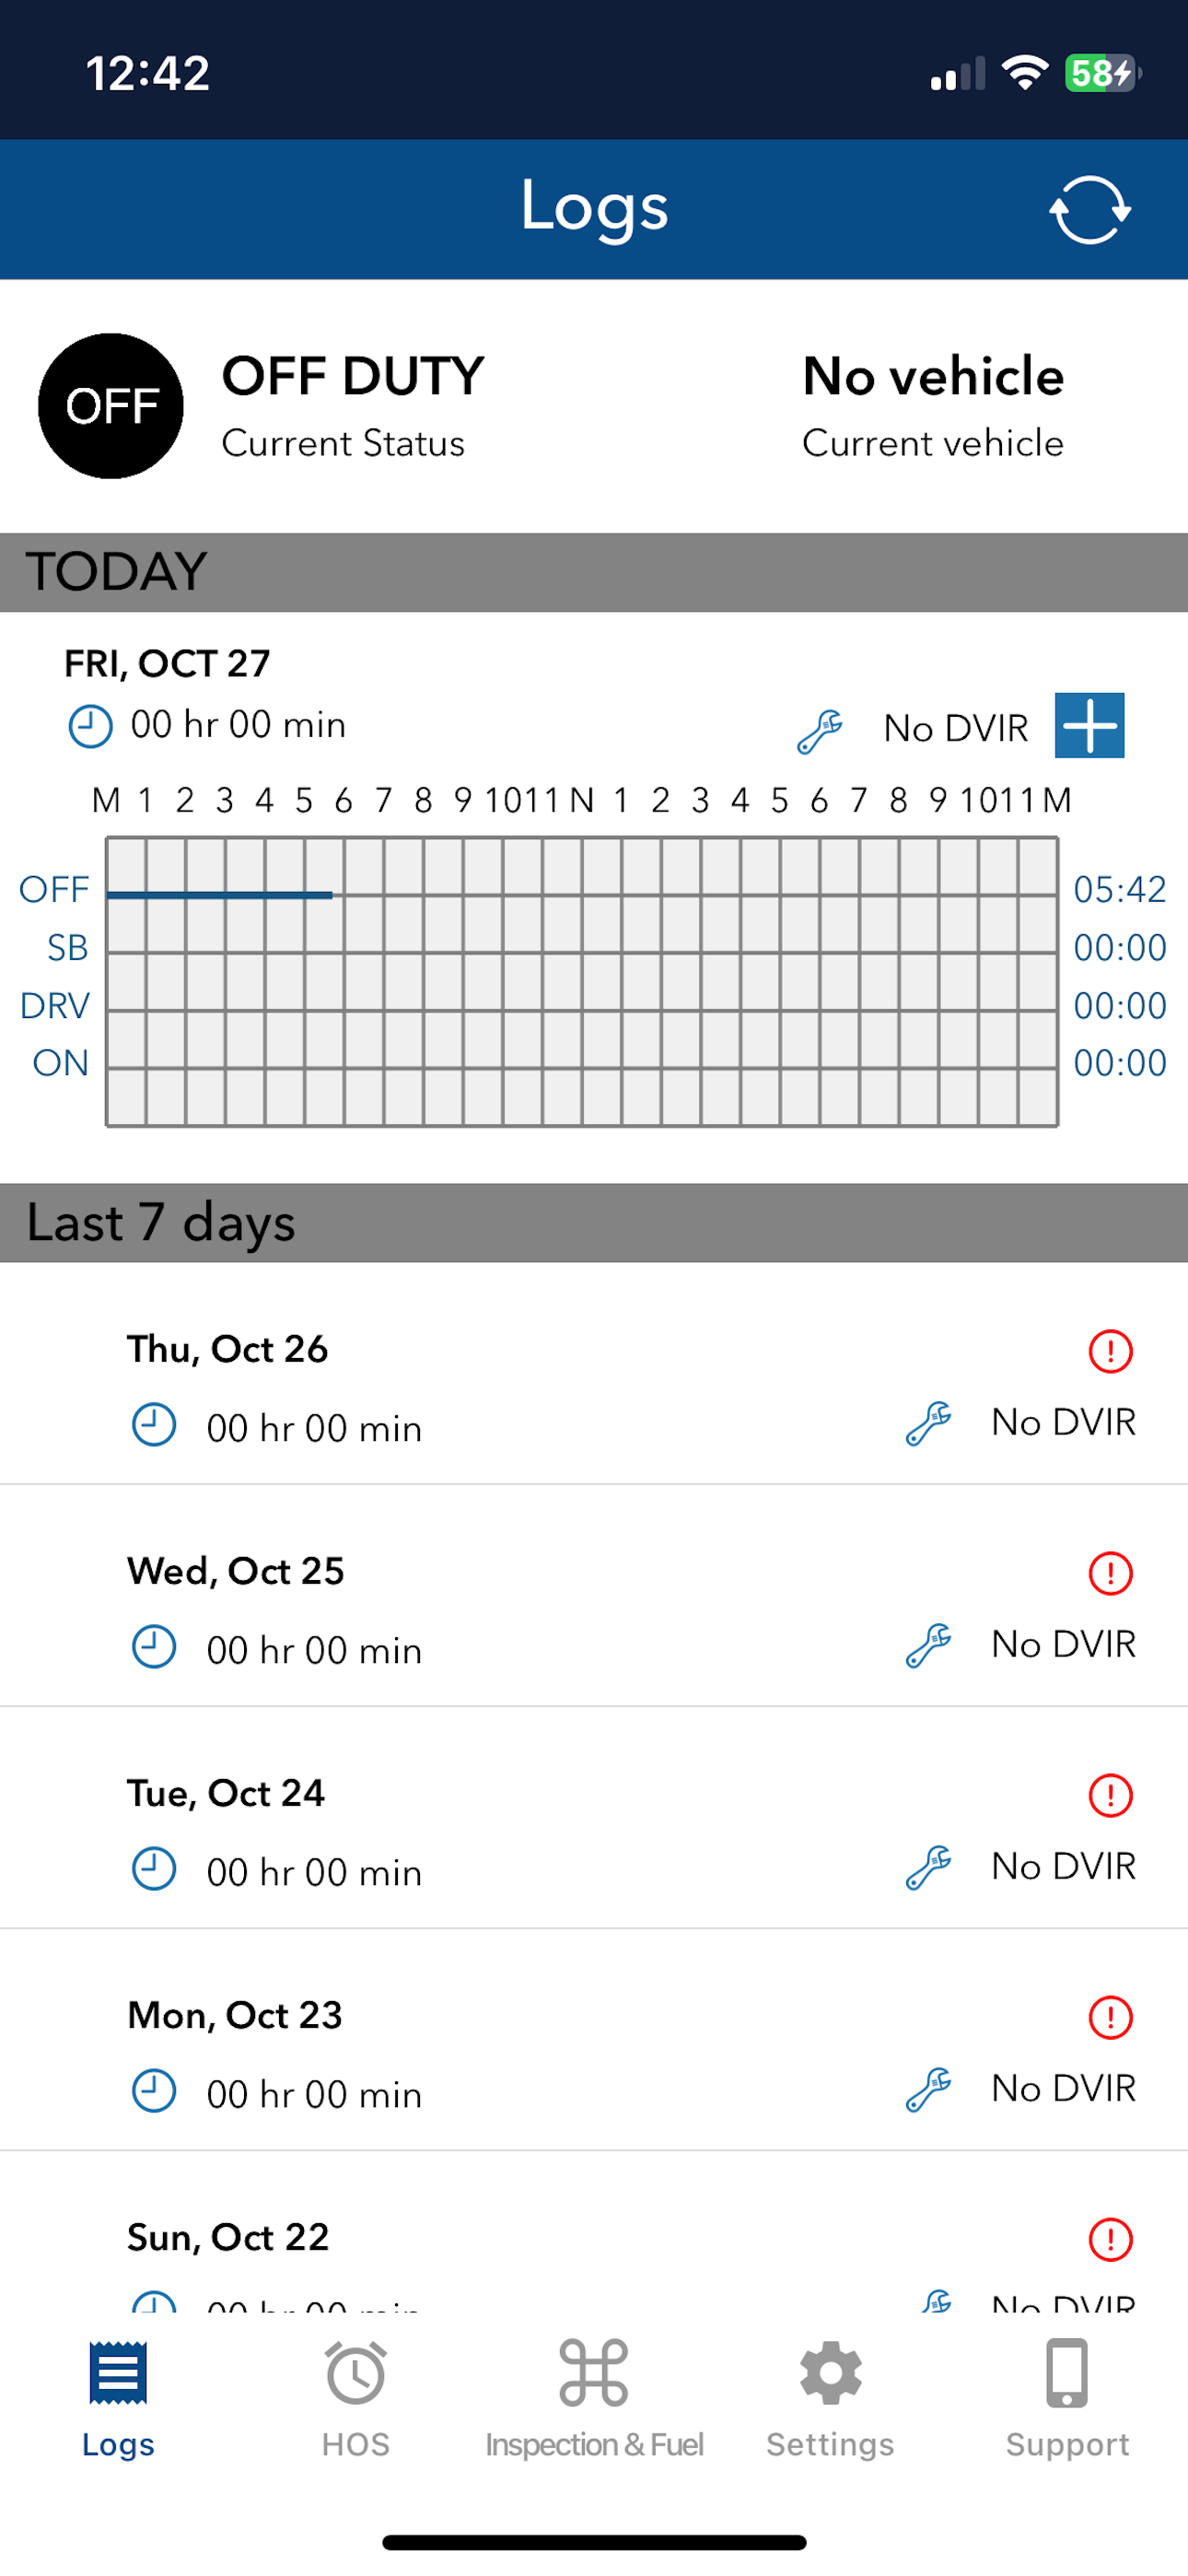Image resolution: width=1188 pixels, height=2576 pixels.
Task: Tap the OFF duty status circle
Action: 111,406
